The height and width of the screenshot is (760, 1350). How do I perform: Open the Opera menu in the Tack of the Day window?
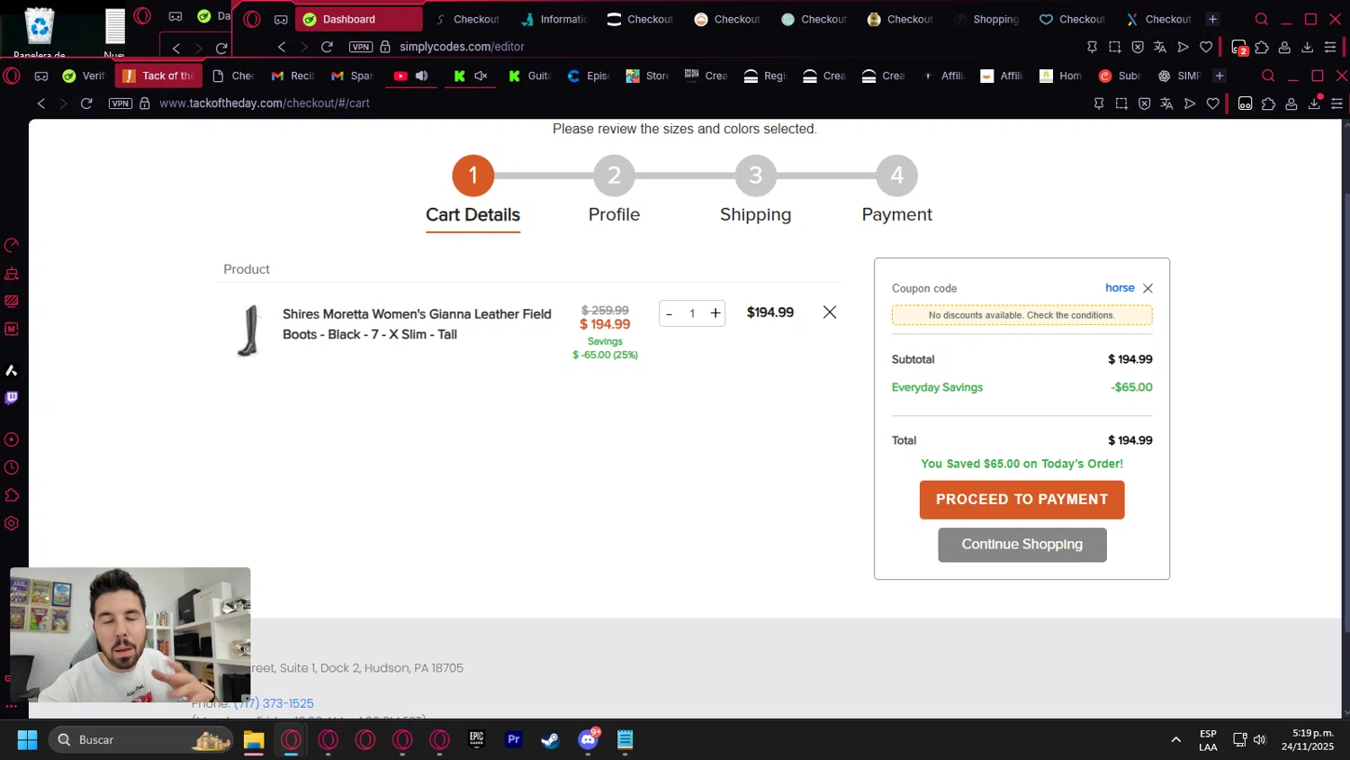pyautogui.click(x=12, y=76)
